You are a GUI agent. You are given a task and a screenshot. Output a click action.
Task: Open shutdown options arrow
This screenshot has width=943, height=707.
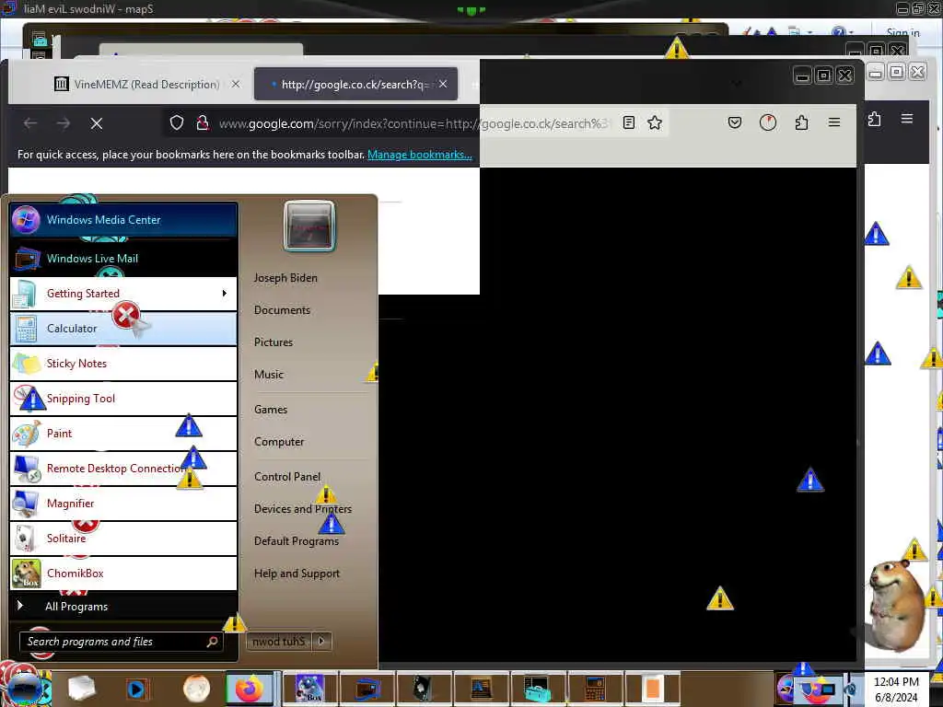click(x=321, y=642)
